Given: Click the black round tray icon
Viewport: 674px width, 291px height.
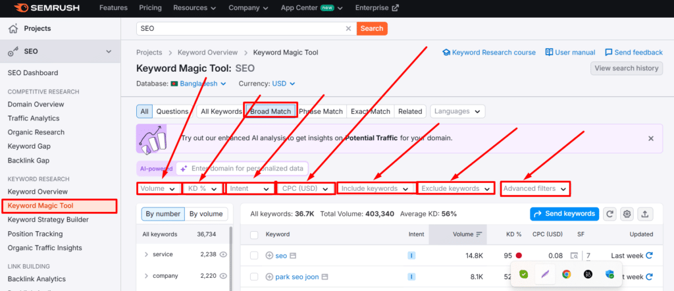Looking at the screenshot, I should pyautogui.click(x=588, y=275).
